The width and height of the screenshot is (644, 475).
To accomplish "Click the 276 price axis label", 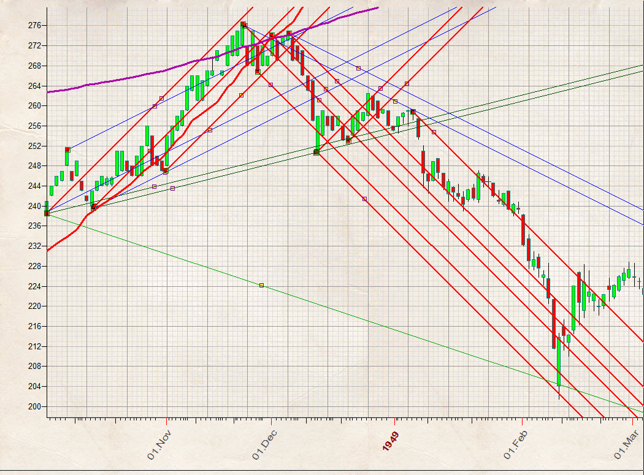I will (34, 25).
